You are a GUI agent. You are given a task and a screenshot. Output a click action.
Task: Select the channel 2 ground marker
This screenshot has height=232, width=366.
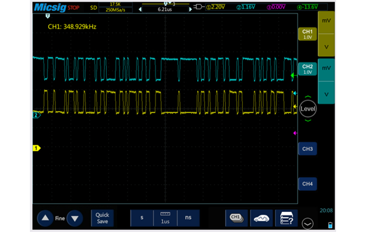click(x=37, y=115)
